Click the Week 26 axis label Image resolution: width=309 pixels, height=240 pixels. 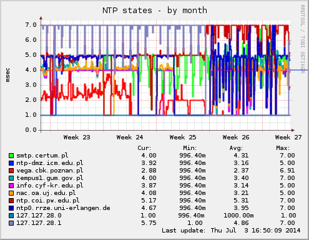(236, 137)
